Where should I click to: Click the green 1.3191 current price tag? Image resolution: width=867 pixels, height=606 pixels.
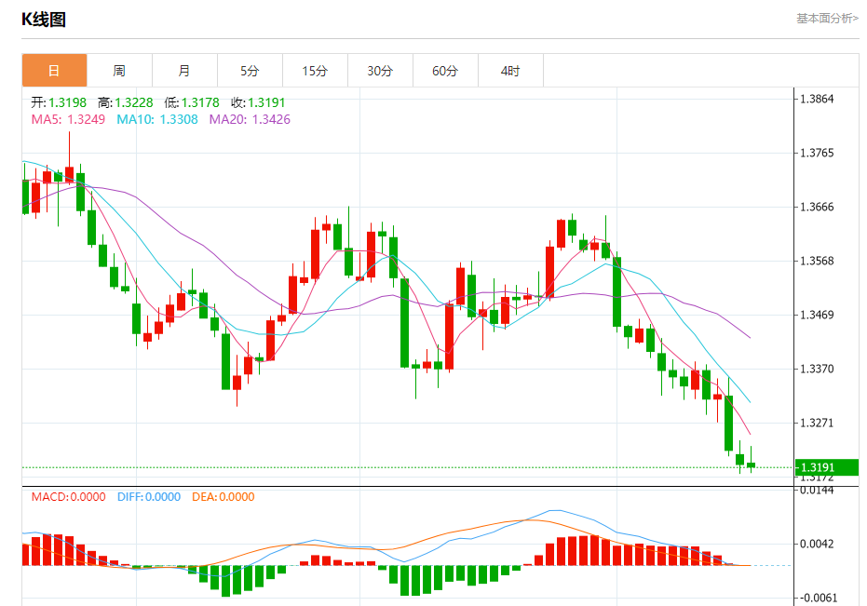tap(827, 467)
